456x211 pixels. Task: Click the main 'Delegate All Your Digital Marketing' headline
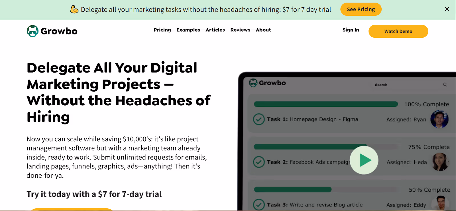point(119,92)
